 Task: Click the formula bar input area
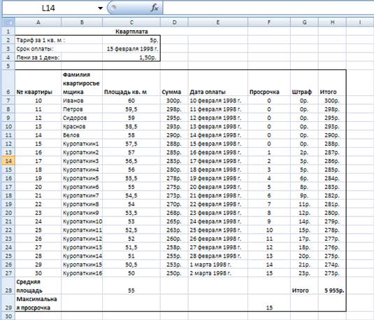click(268, 8)
